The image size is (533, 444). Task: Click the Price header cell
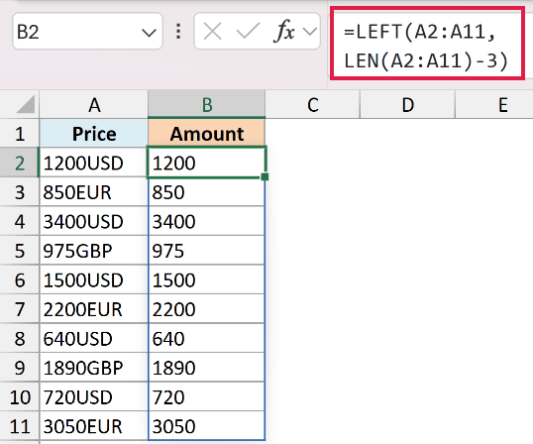(94, 133)
